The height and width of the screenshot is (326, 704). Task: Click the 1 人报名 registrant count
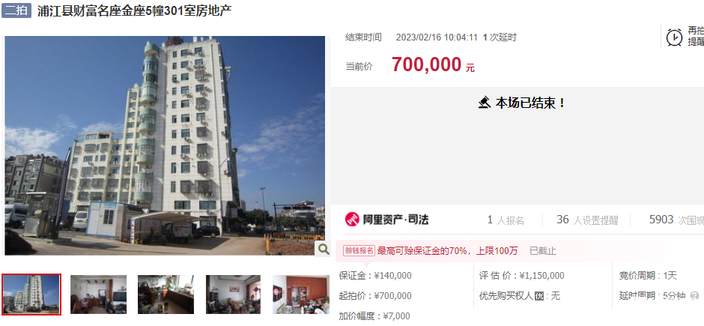506,220
